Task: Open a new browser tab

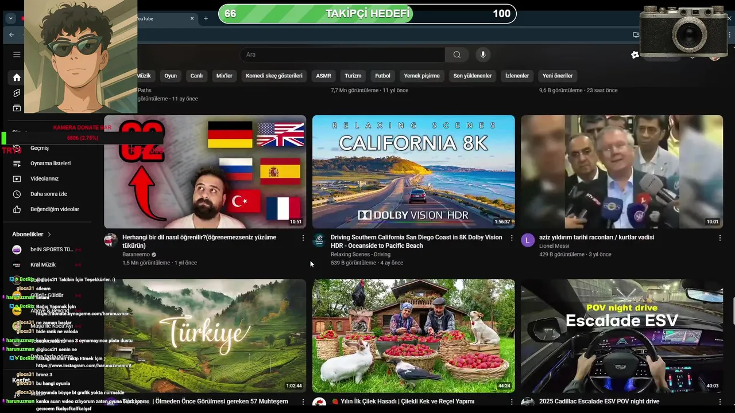Action: [x=206, y=18]
